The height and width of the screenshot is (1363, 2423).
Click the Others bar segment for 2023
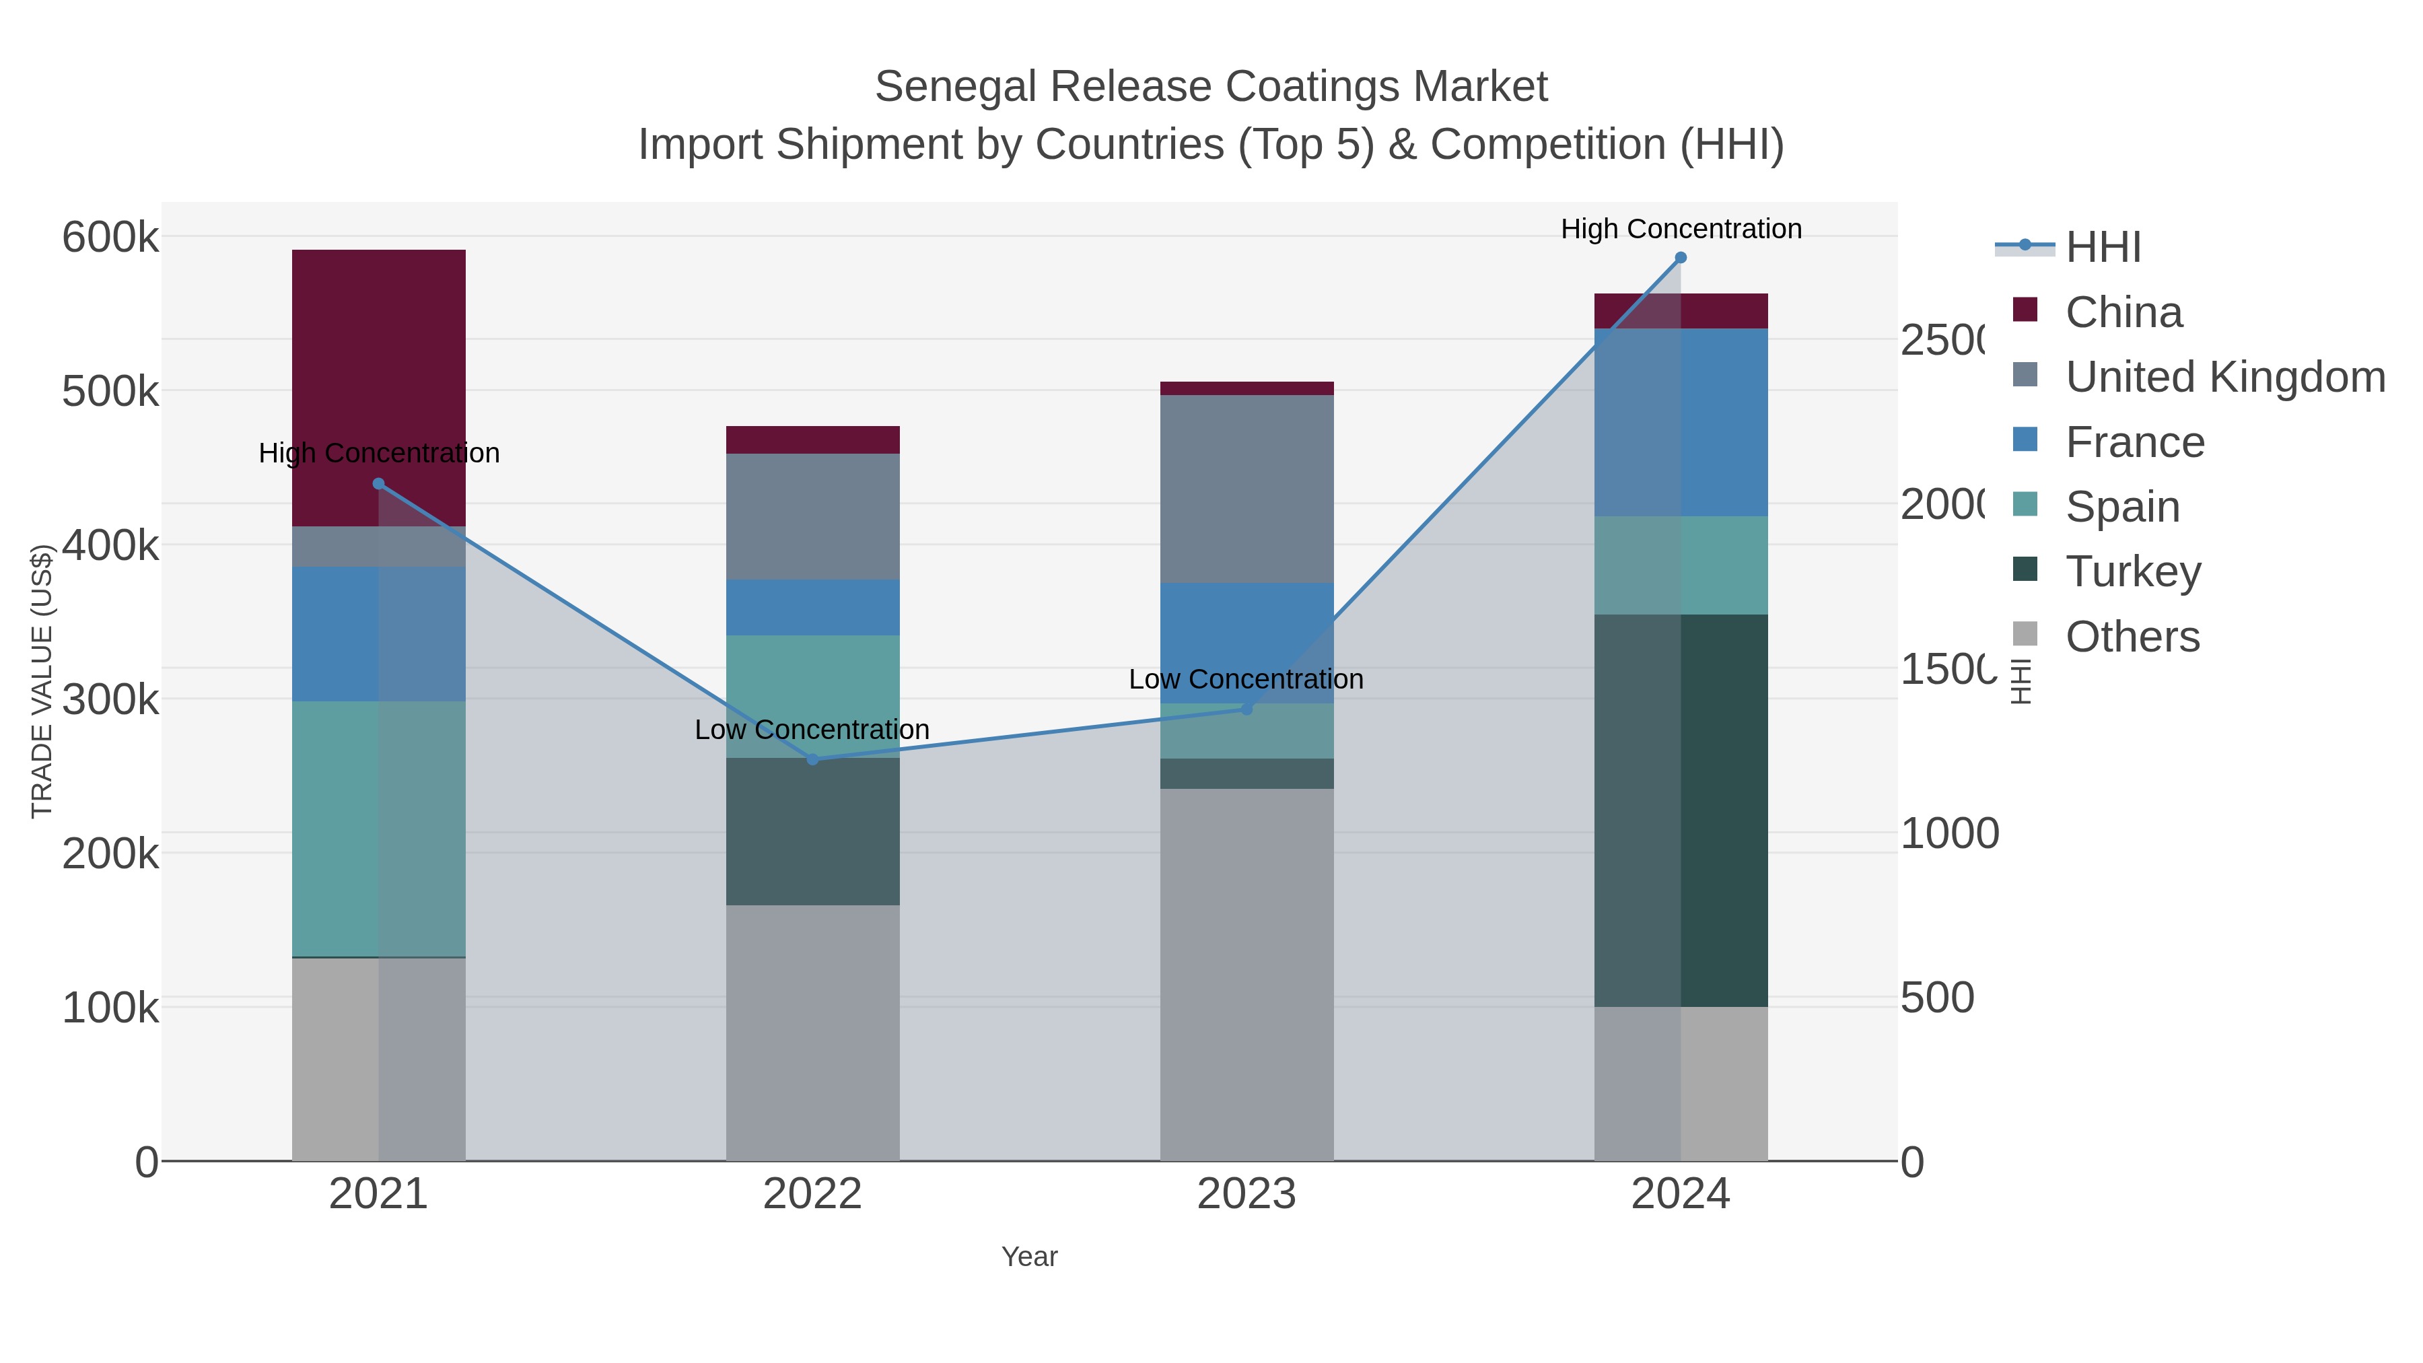coord(1247,975)
